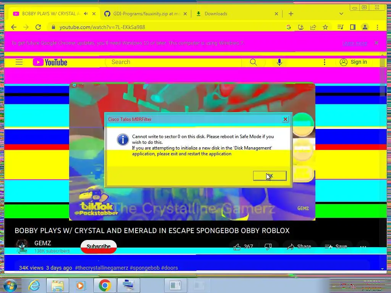The image size is (391, 293).
Task: Switch to the GDI-Programs GitHub tab
Action: coord(145,14)
